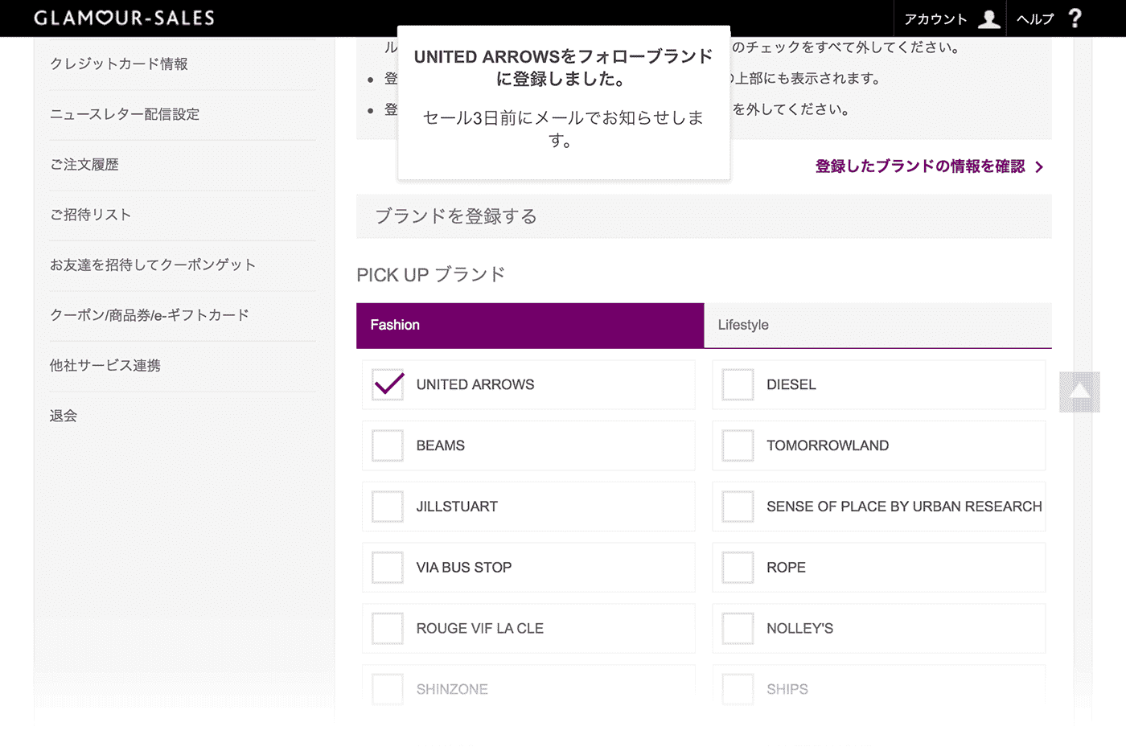Open the account profile icon
Viewport: 1126px width, 751px height.
[988, 18]
